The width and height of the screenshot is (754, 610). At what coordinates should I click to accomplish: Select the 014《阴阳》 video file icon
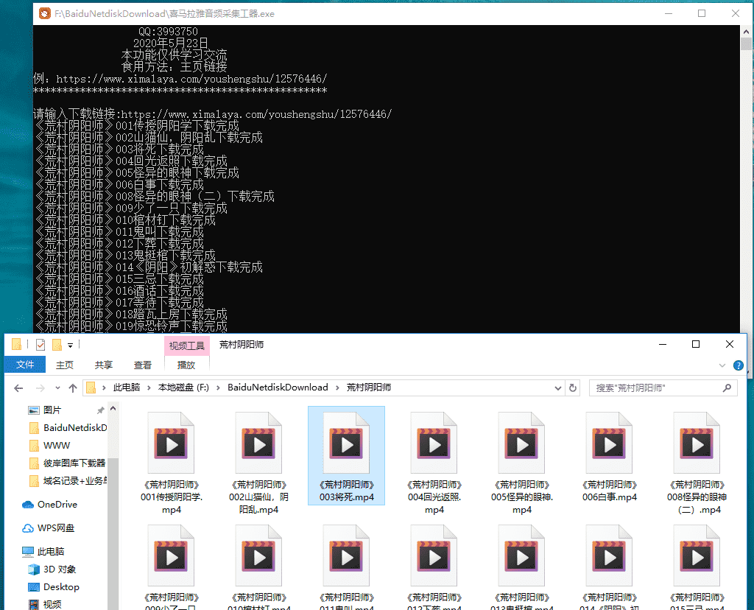[609, 556]
